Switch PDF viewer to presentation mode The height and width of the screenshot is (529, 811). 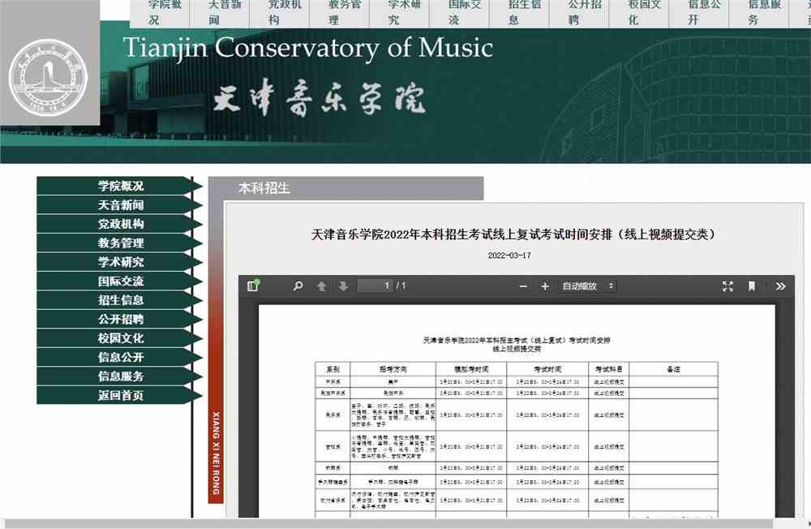(x=727, y=286)
